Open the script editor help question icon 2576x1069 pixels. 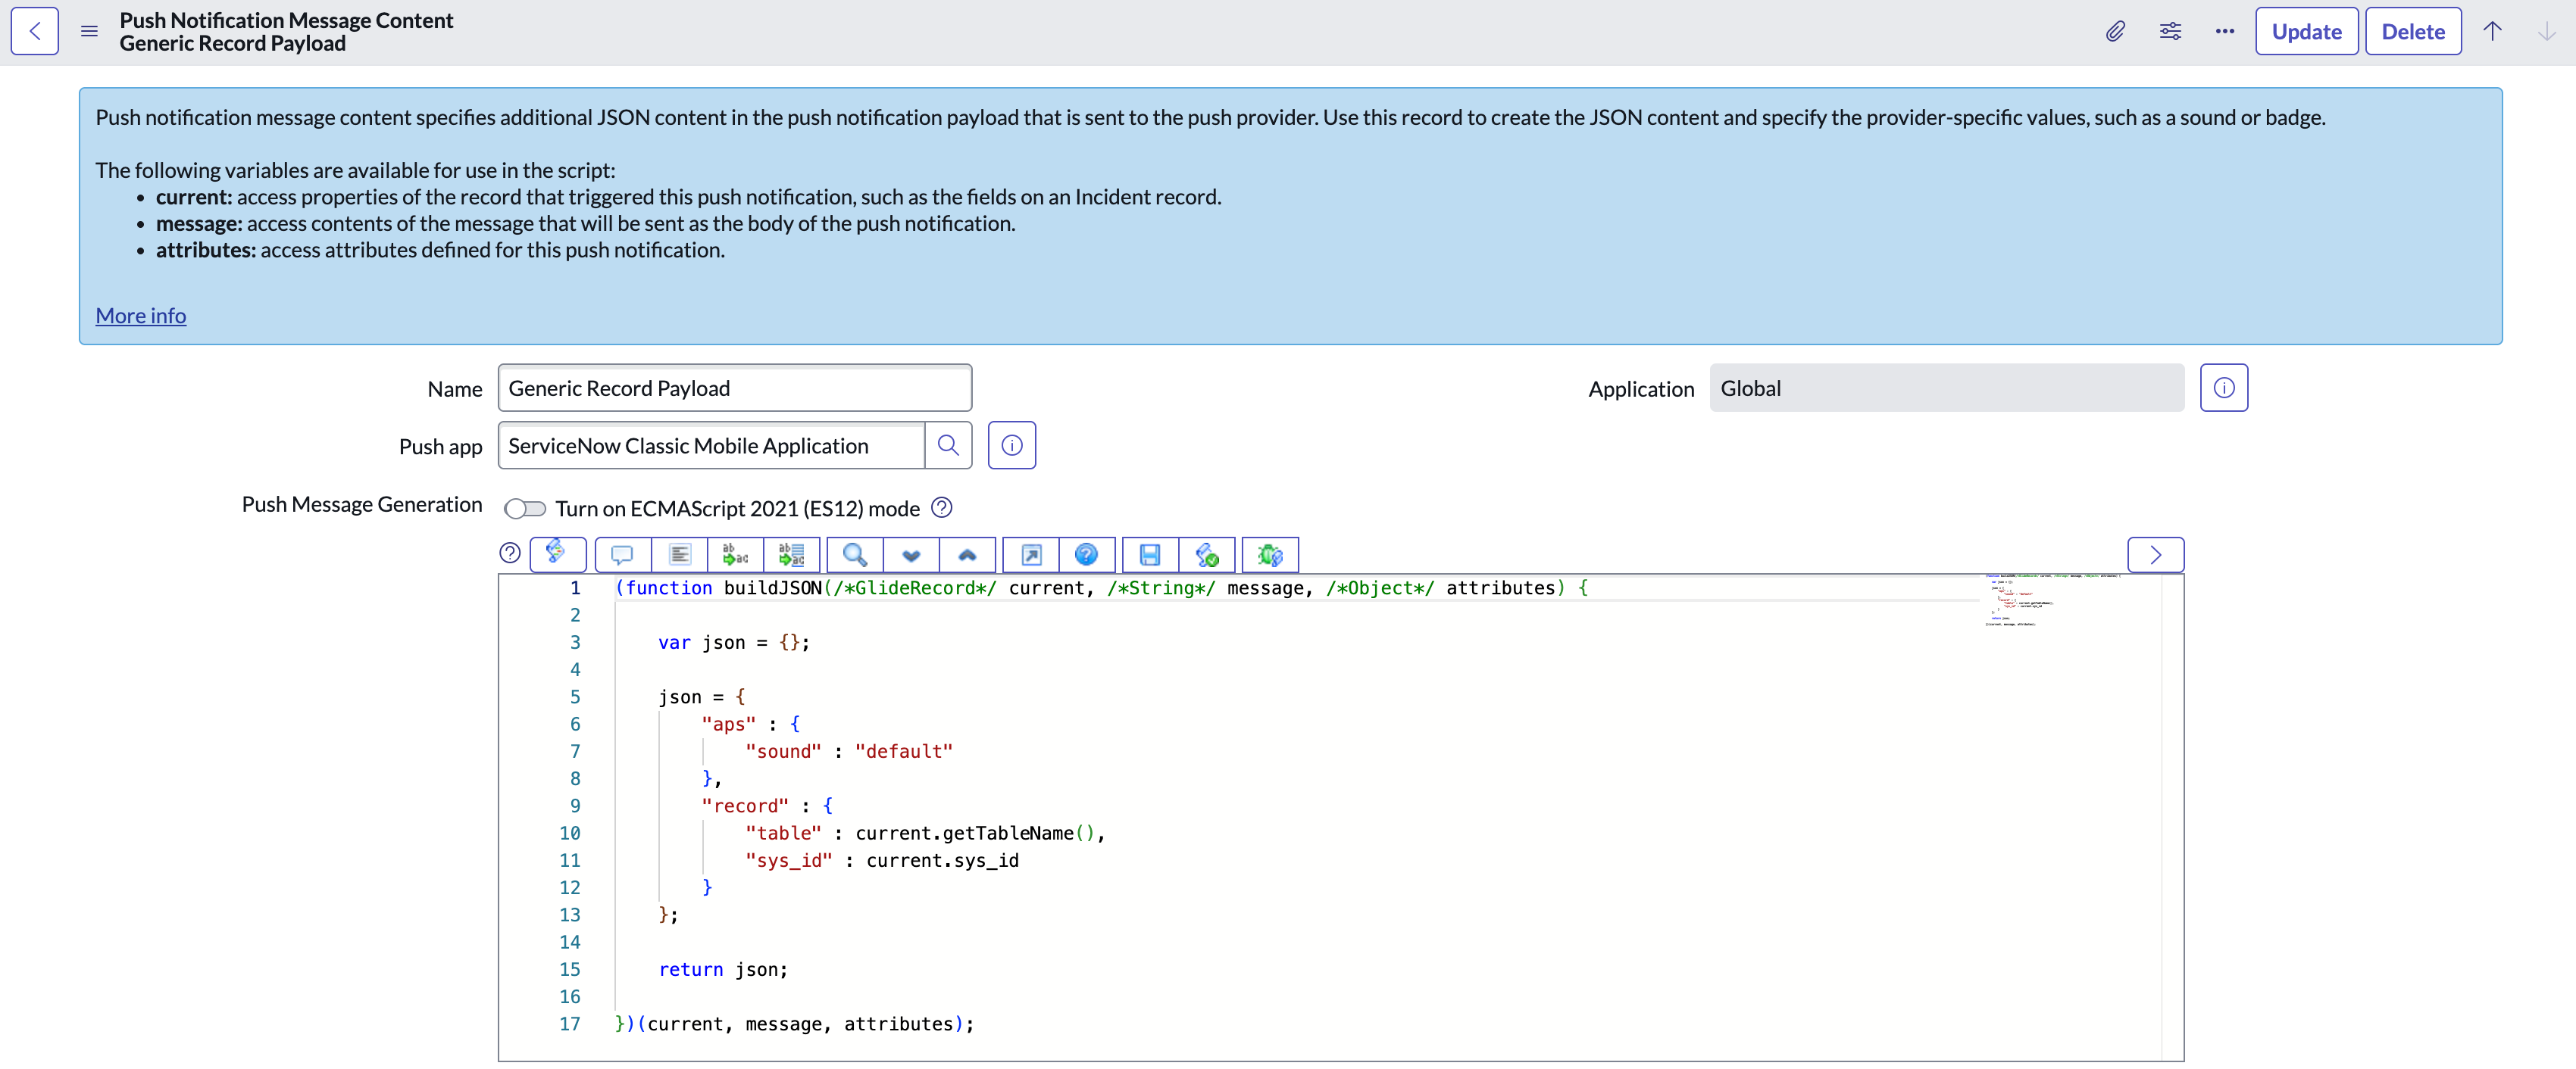click(510, 553)
